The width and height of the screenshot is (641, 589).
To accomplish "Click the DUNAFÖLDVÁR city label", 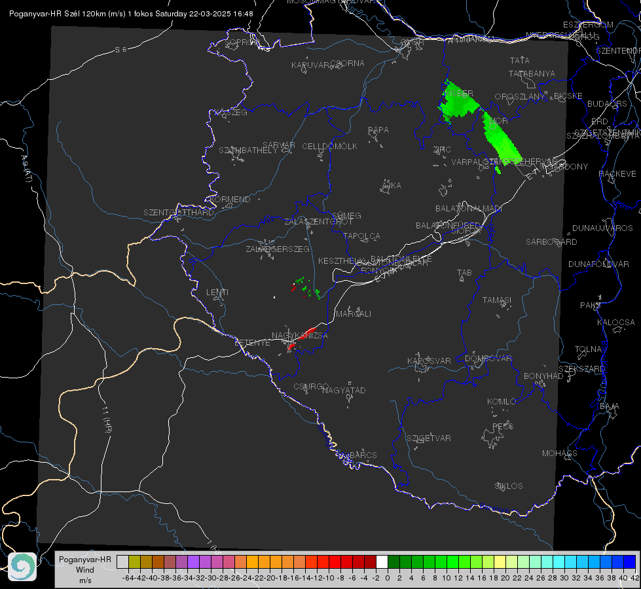I will pos(598,264).
